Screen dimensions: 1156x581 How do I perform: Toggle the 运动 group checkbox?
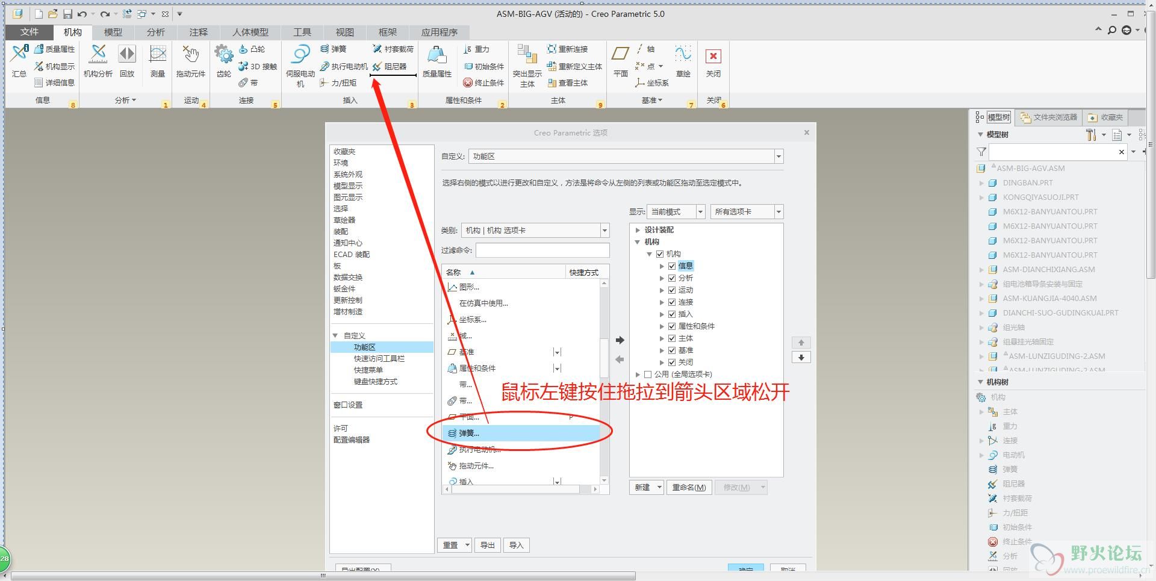point(672,290)
